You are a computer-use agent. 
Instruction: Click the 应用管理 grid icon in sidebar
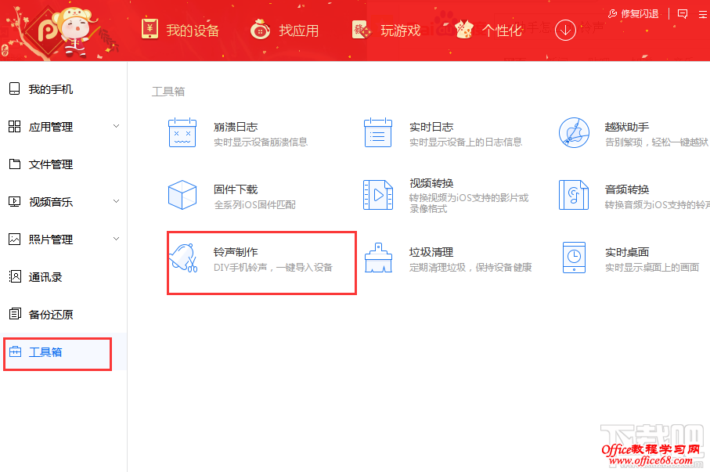click(x=15, y=126)
